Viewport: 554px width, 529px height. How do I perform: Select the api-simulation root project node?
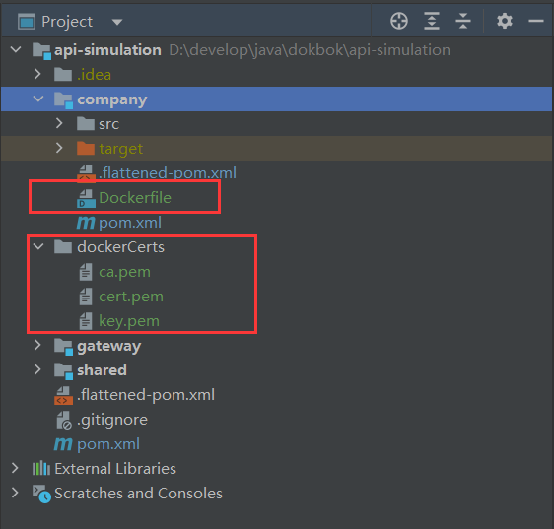[x=107, y=50]
